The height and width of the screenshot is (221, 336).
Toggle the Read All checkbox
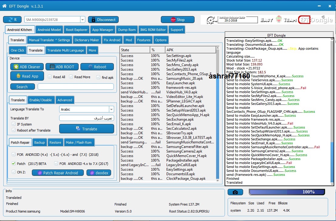click(50, 77)
